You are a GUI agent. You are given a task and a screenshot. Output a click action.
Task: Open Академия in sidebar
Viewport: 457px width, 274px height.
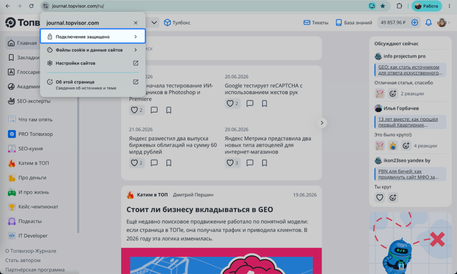[x=24, y=86]
